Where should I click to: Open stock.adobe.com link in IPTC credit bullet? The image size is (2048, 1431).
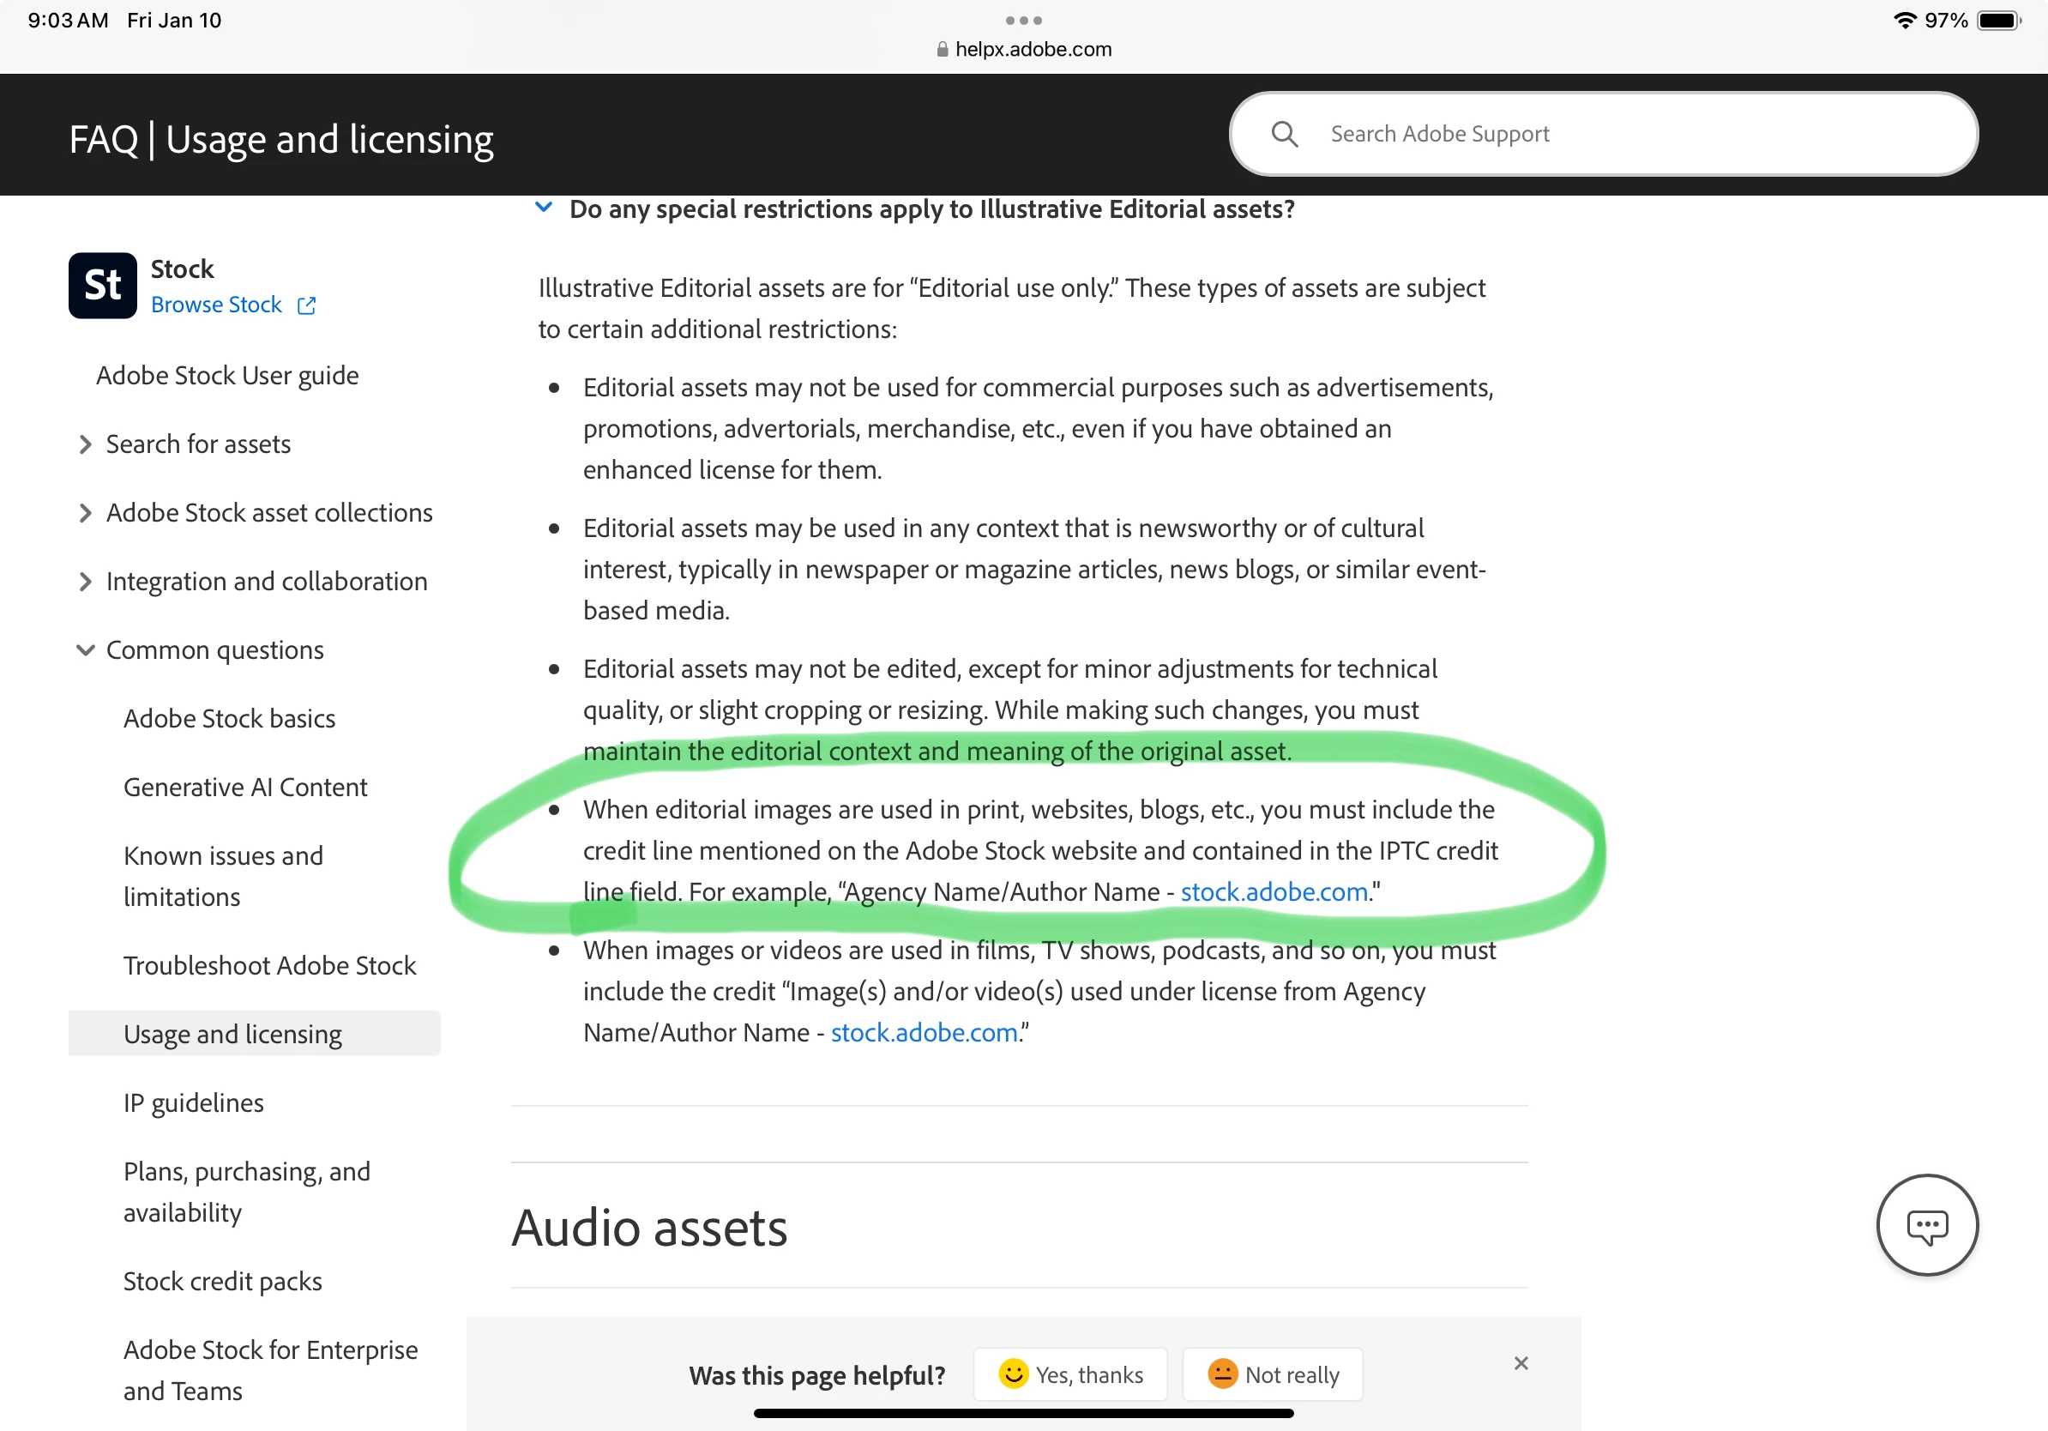coord(1274,891)
